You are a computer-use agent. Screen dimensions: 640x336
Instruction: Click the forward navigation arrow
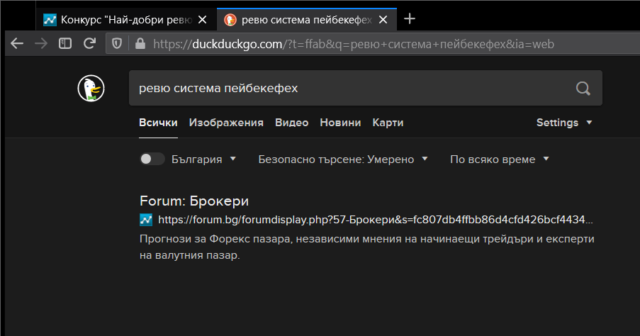pos(41,43)
